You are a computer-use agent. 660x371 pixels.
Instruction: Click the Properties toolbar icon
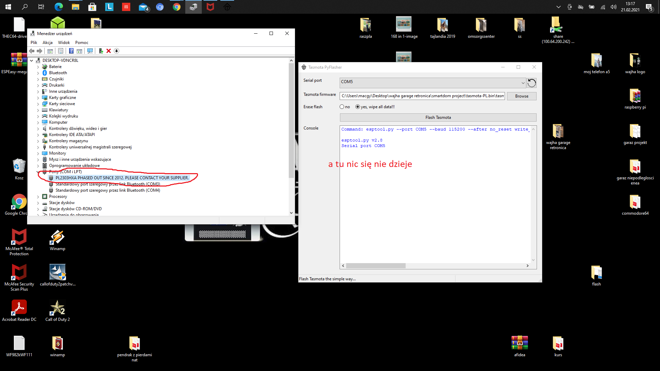point(61,51)
